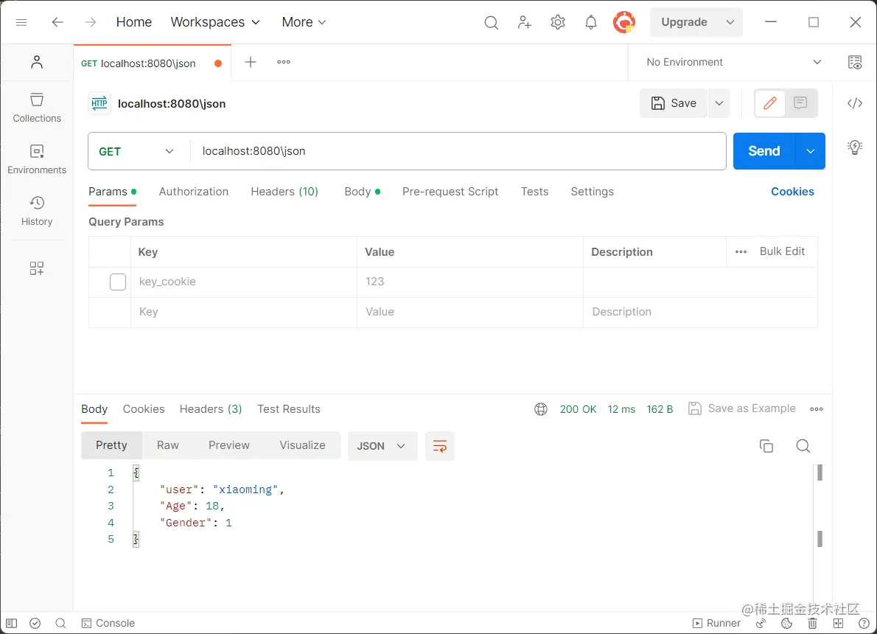The width and height of the screenshot is (877, 634).
Task: Open the JSON format dropdown
Action: tap(382, 446)
